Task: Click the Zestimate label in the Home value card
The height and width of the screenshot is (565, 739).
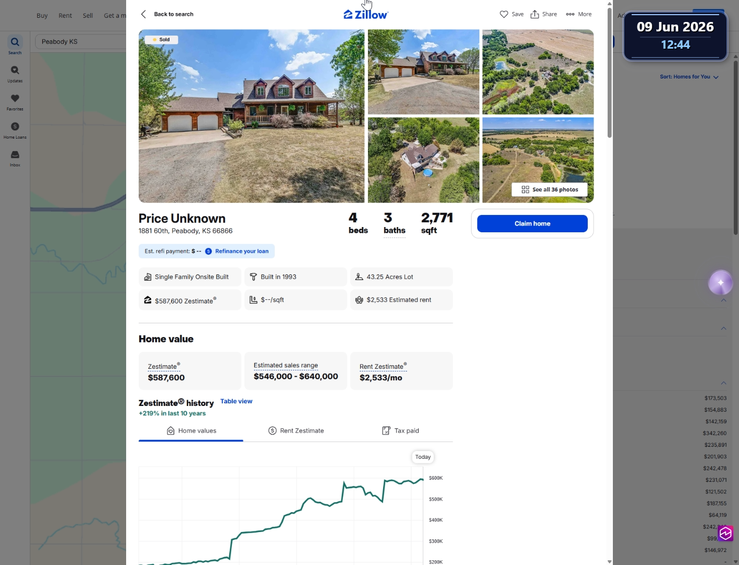Action: click(x=164, y=366)
